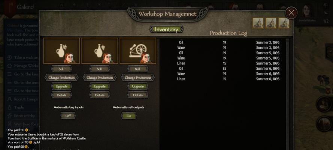
Task: Click the Production Log scrollbar
Action: [288, 93]
